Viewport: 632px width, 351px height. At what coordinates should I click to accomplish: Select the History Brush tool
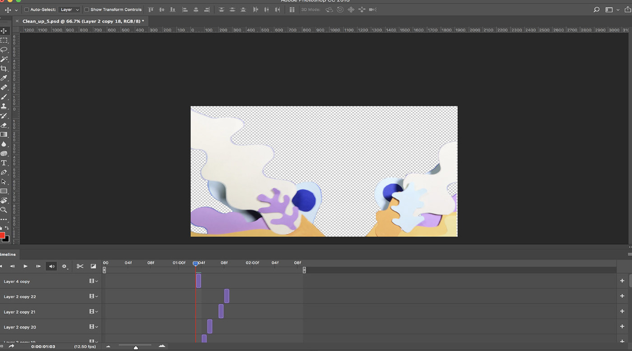pyautogui.click(x=4, y=116)
